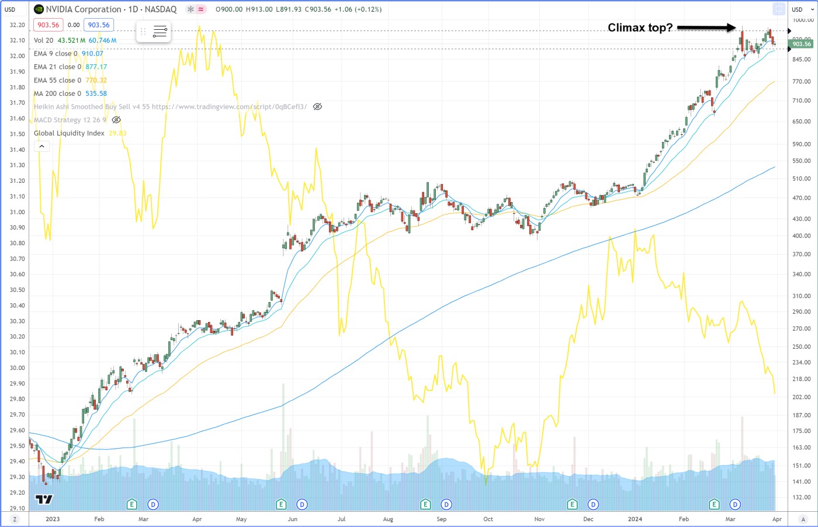Viewport: 818px width, 527px height.
Task: Open the March 2024 dividend D marker
Action: point(735,504)
